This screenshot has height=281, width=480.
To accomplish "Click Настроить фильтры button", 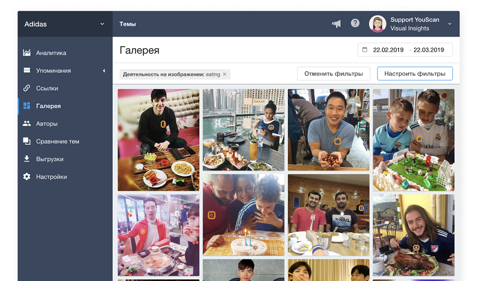I will click(415, 73).
